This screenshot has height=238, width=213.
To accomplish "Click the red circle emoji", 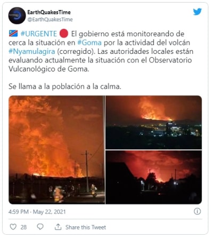I will (64, 34).
